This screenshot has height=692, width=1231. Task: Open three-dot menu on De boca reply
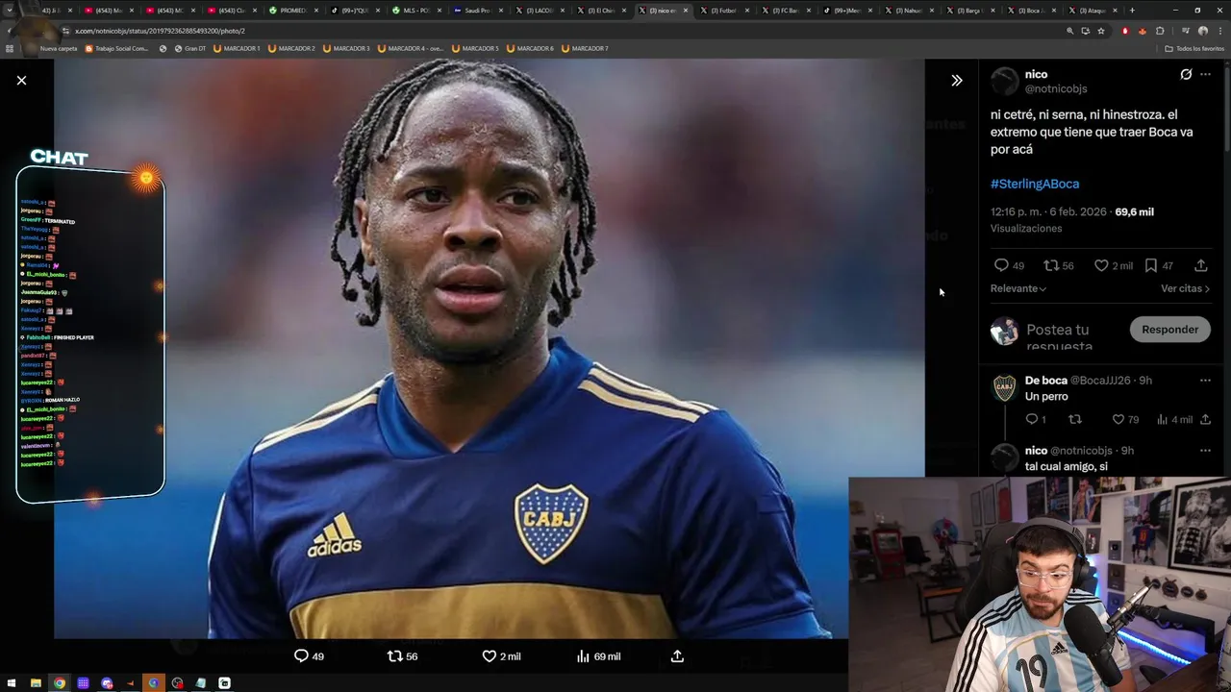1205,381
